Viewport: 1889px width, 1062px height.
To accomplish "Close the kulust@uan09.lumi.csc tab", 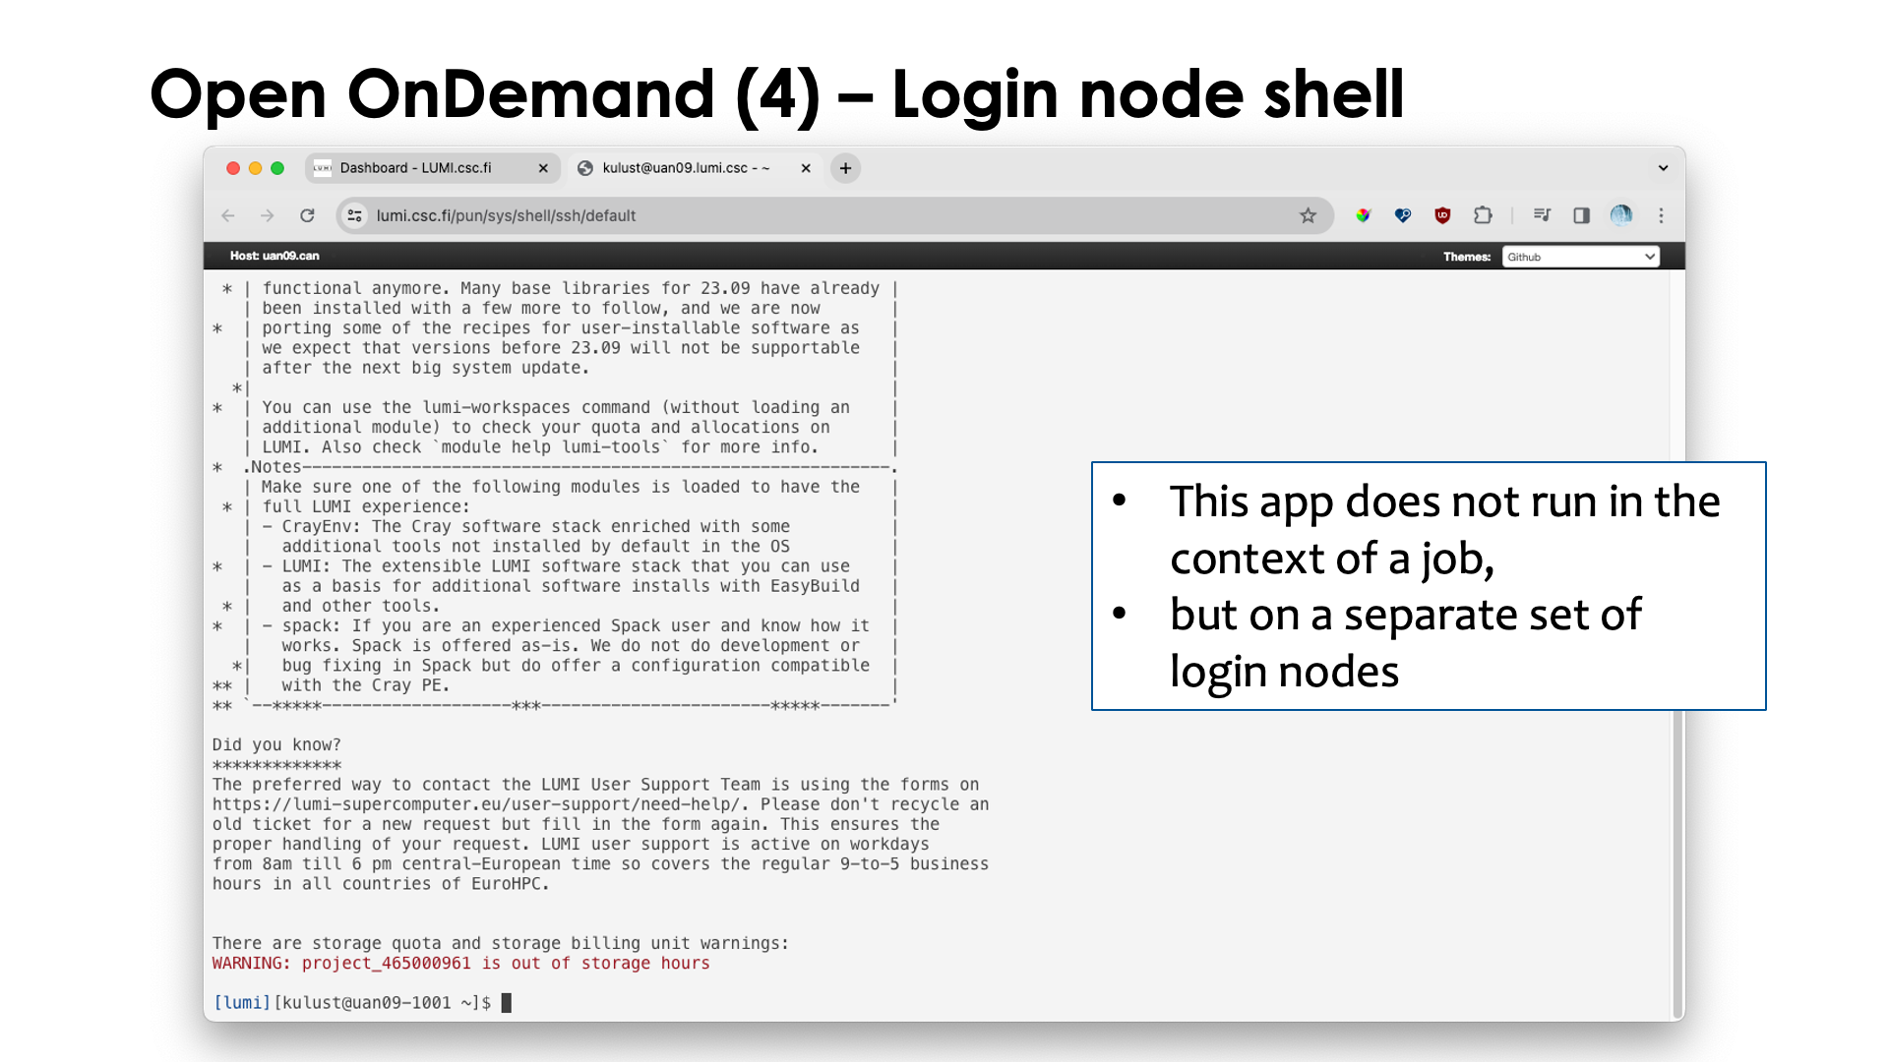I will coord(806,168).
